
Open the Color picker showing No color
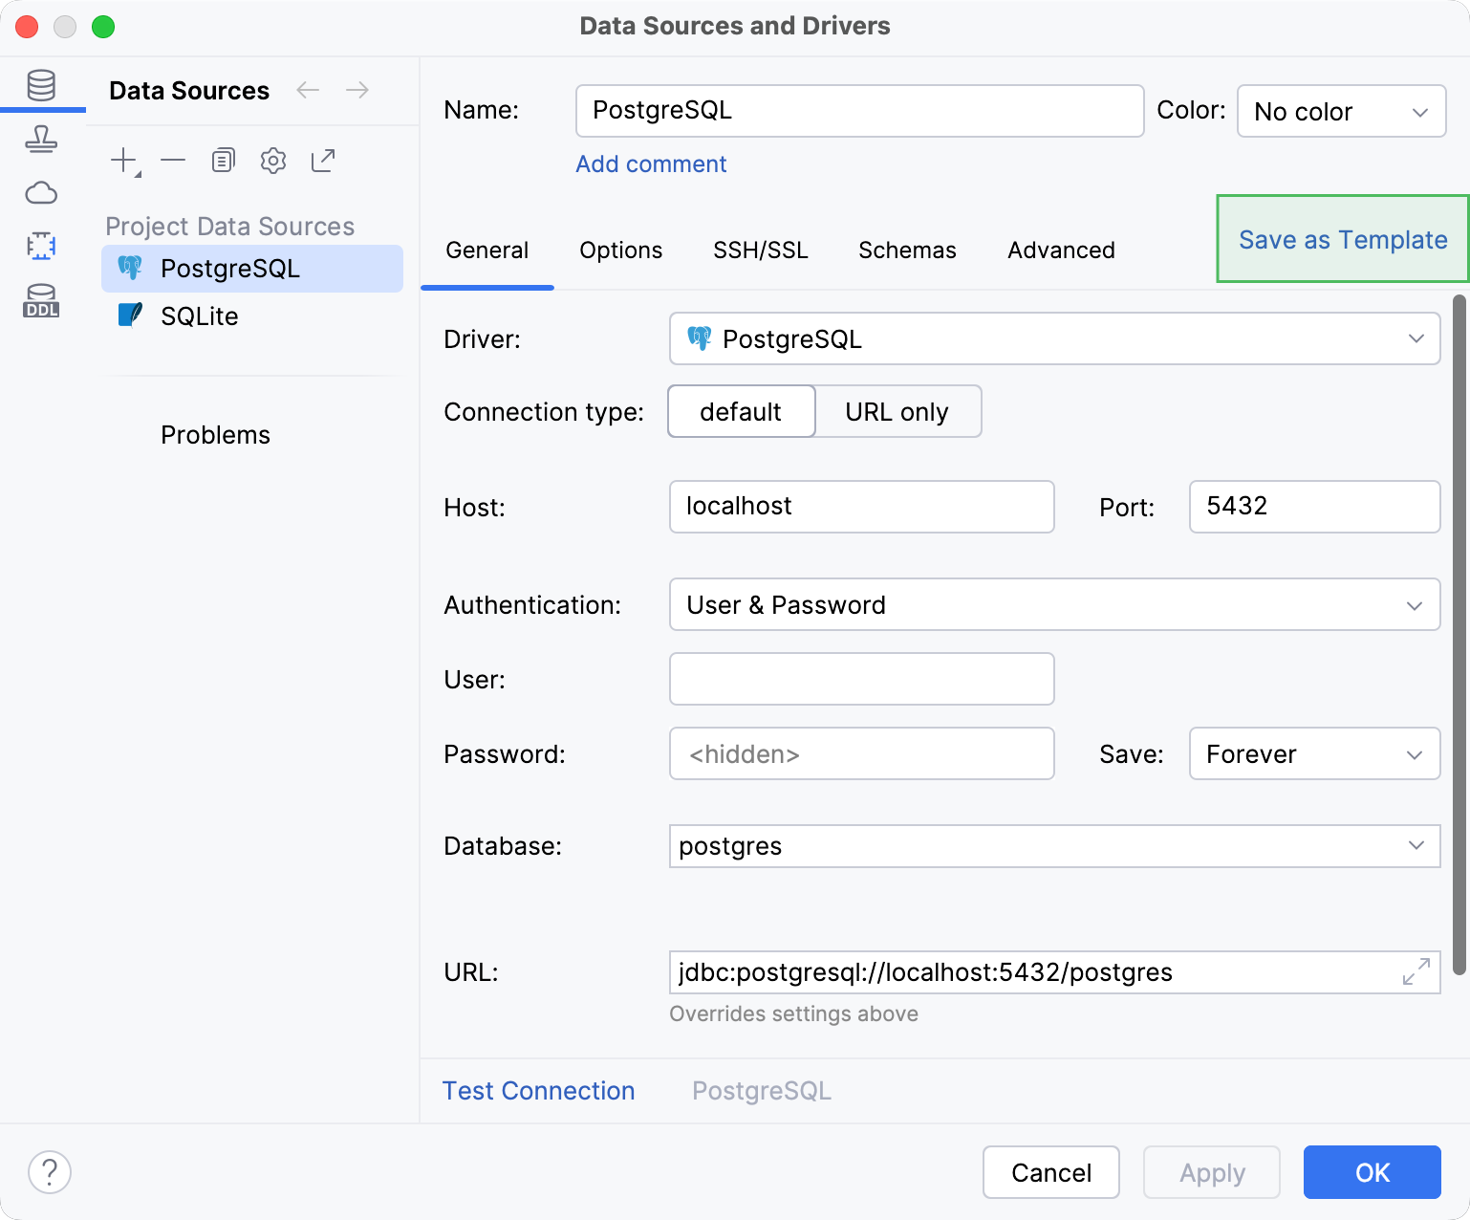(x=1341, y=111)
